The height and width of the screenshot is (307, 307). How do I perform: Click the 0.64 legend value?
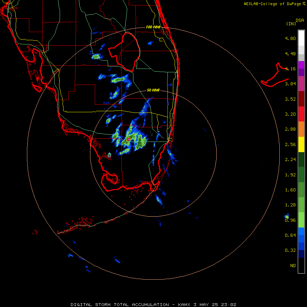[290, 235]
